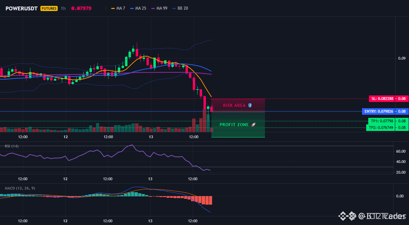Image resolution: width=409 pixels, height=225 pixels.
Task: Toggle the MA 99 legend entry
Action: pyautogui.click(x=159, y=8)
